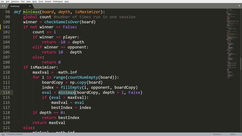
Task: Click 'player' on line 103
Action: (70, 37)
